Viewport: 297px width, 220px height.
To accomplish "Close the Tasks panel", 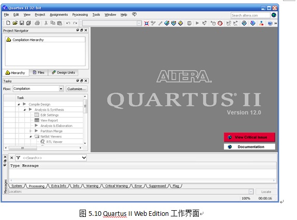I will click(86, 81).
